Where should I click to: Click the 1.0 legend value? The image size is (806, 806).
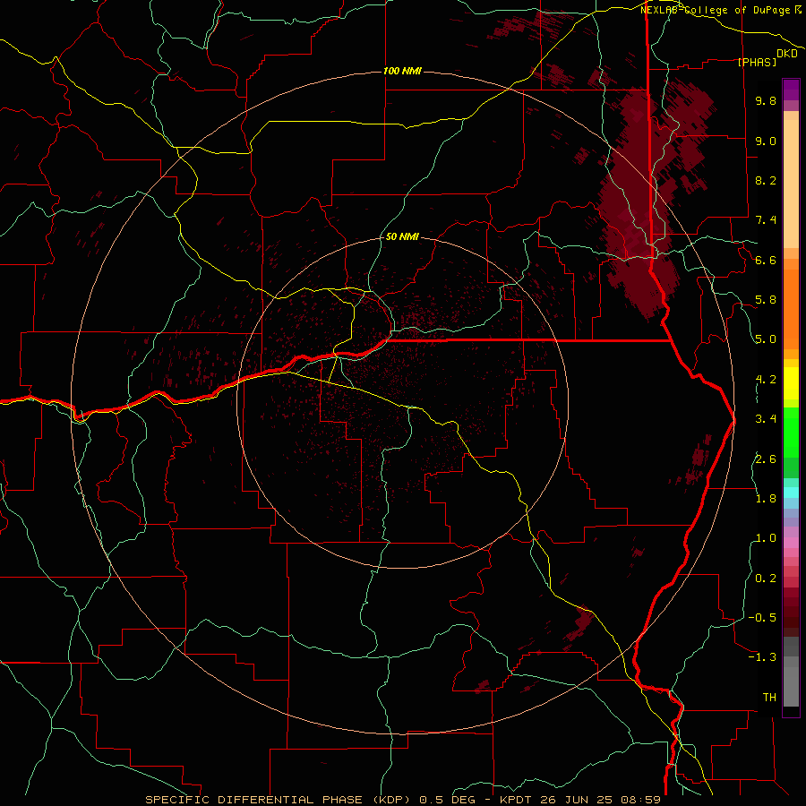tap(766, 538)
